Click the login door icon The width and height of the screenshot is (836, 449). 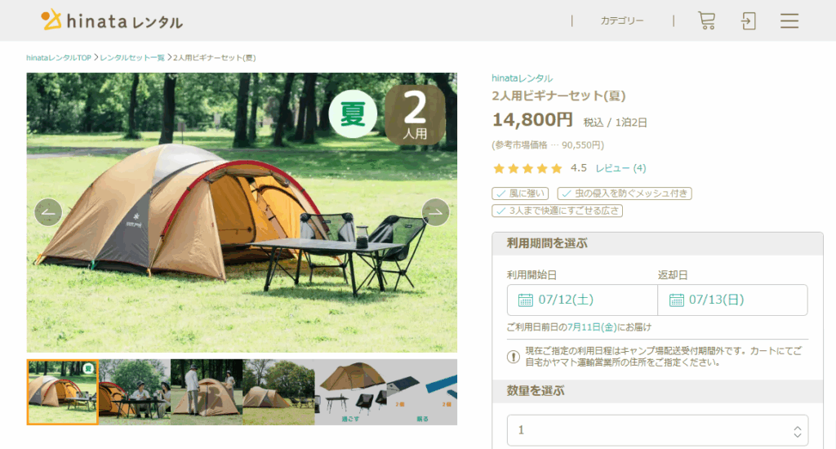(748, 20)
